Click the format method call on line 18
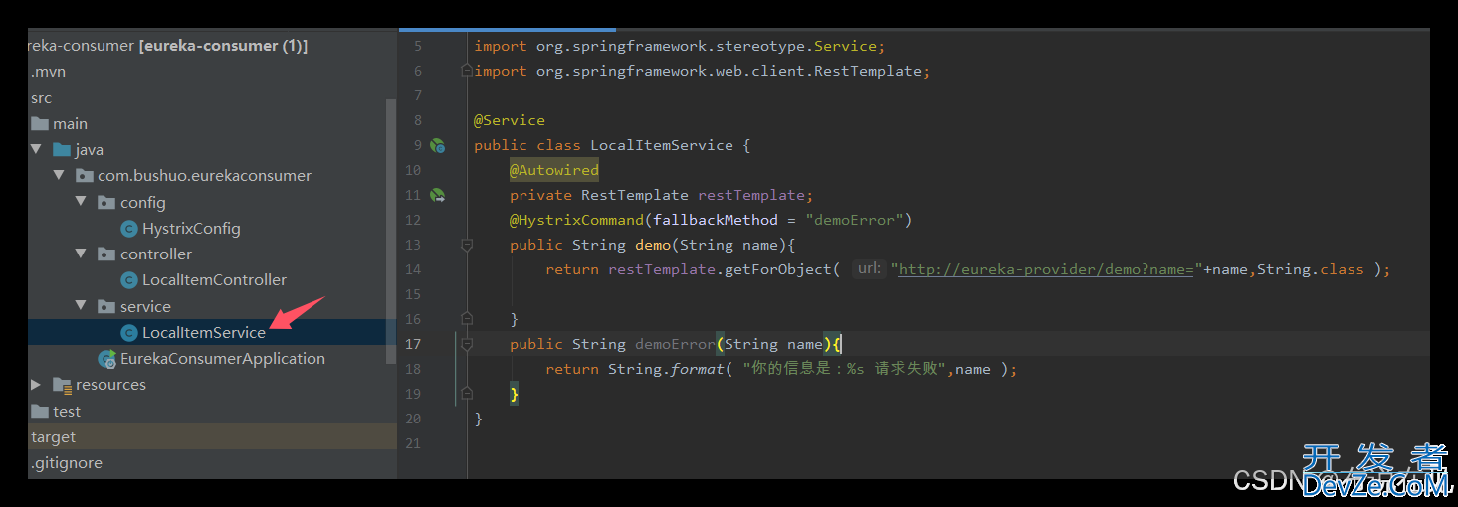This screenshot has height=507, width=1458. (x=697, y=369)
